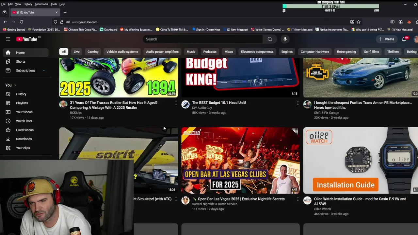Image resolution: width=418 pixels, height=235 pixels.
Task: Open options menu for Open Bar Las Vegas video
Action: click(x=297, y=199)
